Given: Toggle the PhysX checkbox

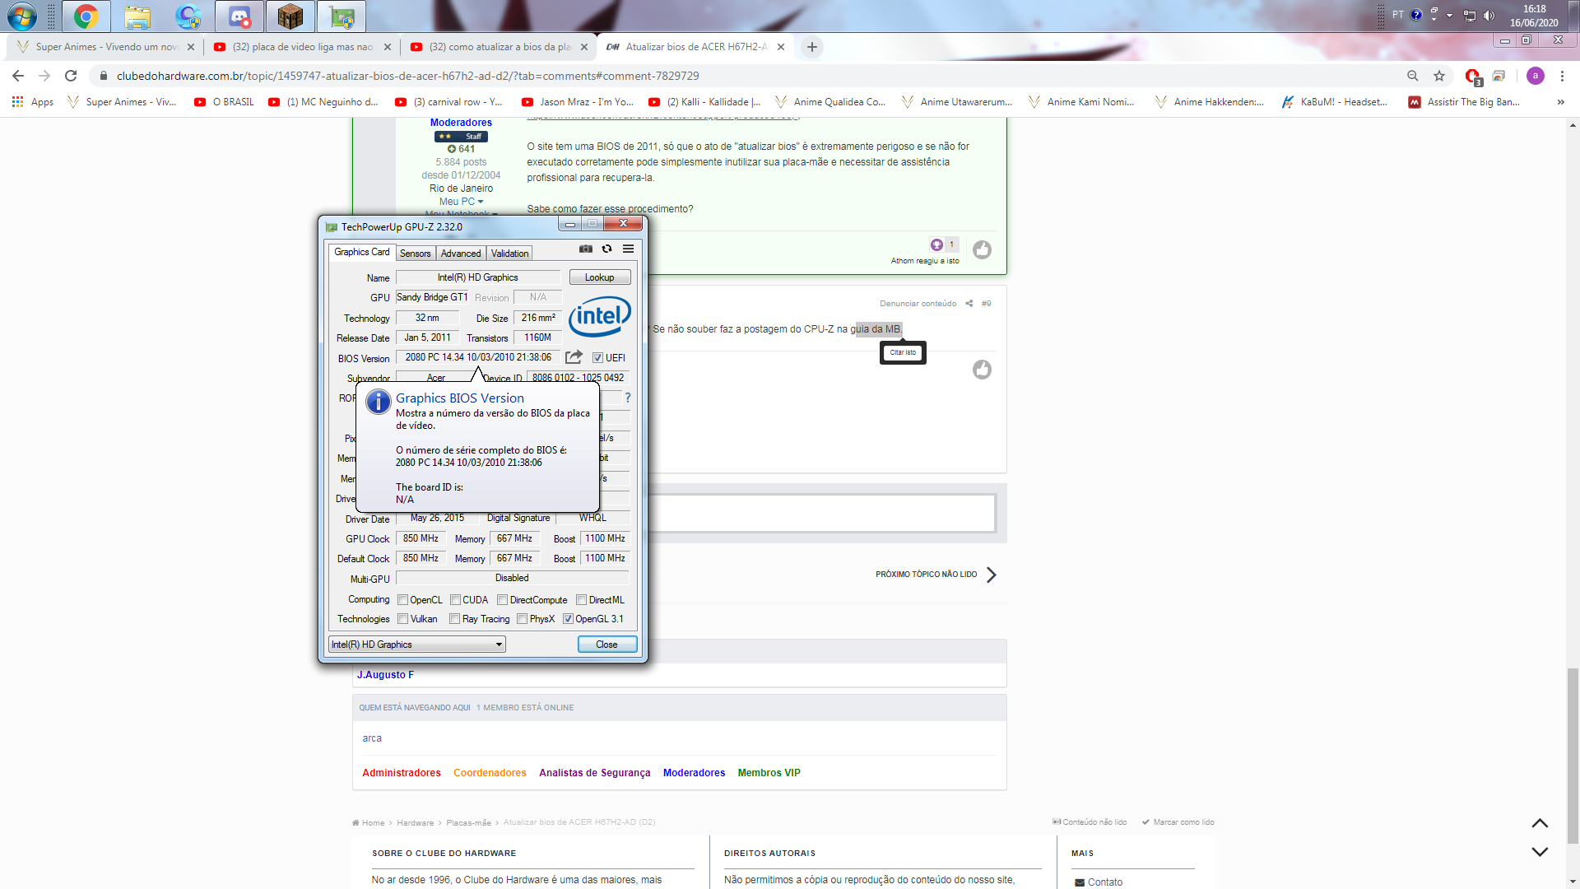Looking at the screenshot, I should click(522, 619).
